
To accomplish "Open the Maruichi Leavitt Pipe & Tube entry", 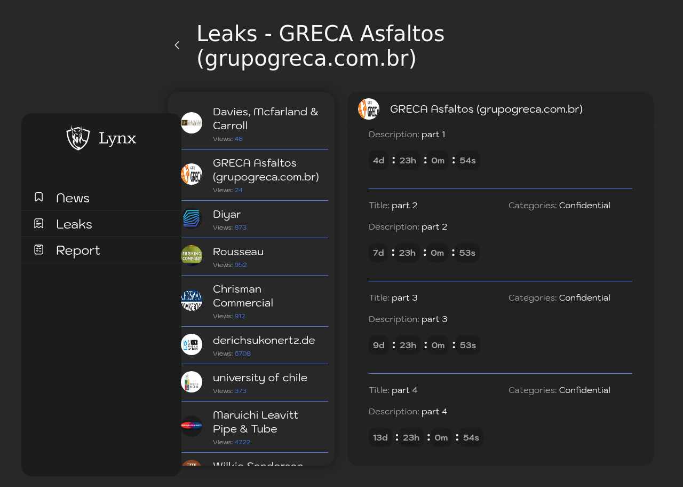I will point(255,427).
